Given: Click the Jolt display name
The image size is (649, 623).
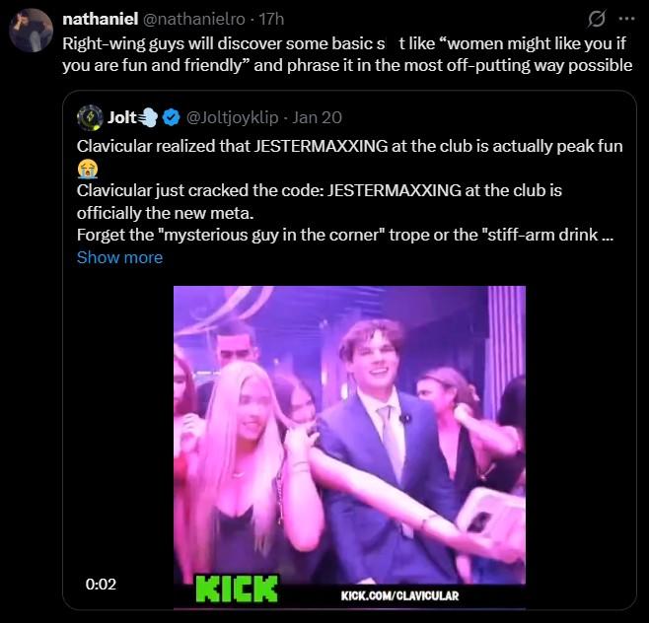Looking at the screenshot, I should click(121, 117).
